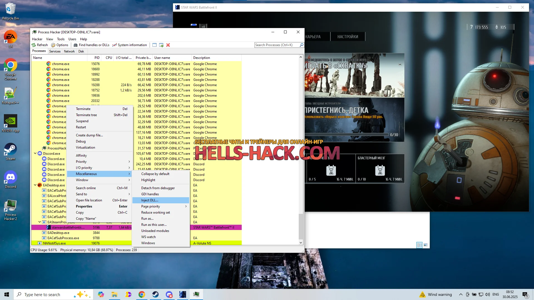Focus the Search Processes input field
The width and height of the screenshot is (534, 300).
point(277,45)
